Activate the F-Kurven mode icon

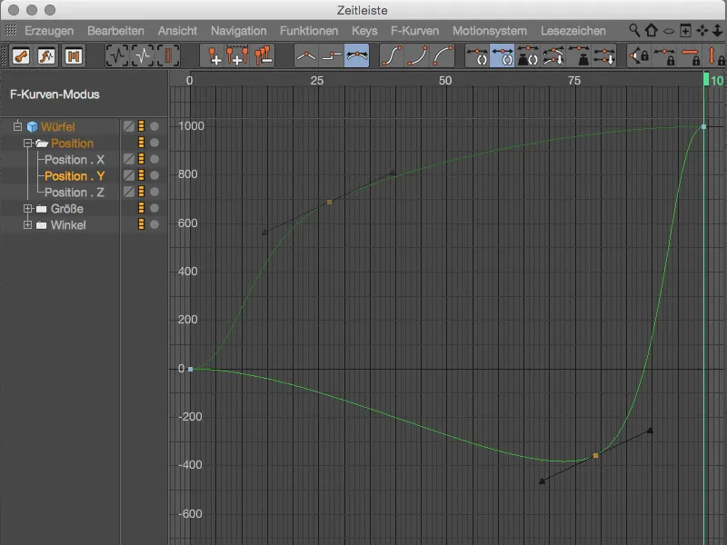[48, 54]
